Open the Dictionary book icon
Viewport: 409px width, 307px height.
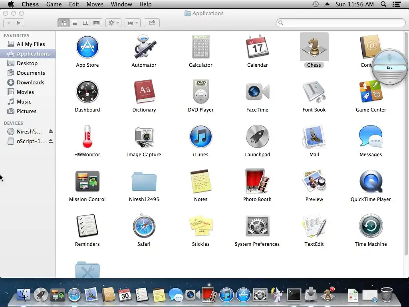pos(144,92)
